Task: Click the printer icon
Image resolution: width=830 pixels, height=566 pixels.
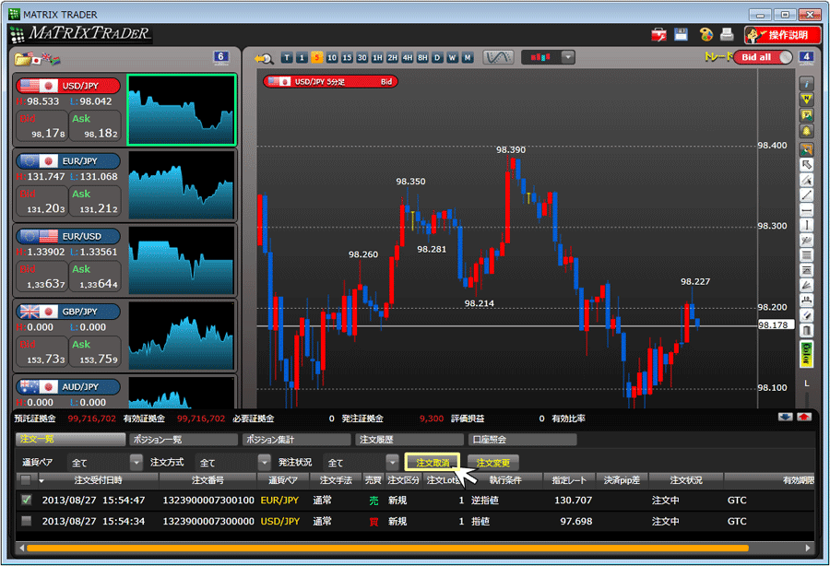Action: click(727, 34)
